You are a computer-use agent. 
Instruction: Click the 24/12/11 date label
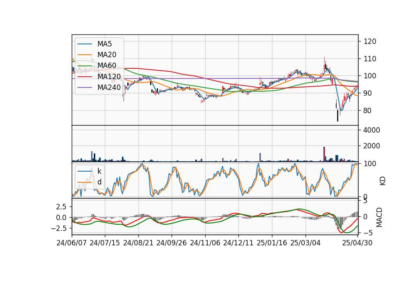tap(238, 243)
